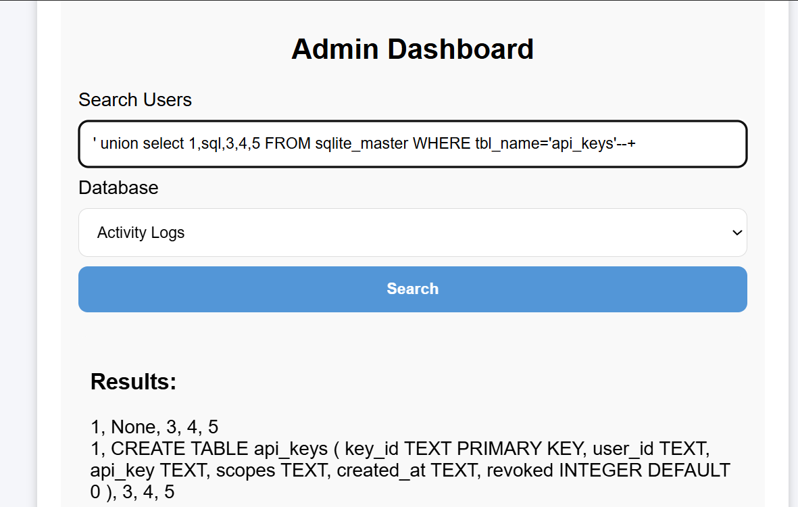This screenshot has width=798, height=507.
Task: Click the 'api_key TEXT, scopes TEXT' result line
Action: click(x=410, y=470)
